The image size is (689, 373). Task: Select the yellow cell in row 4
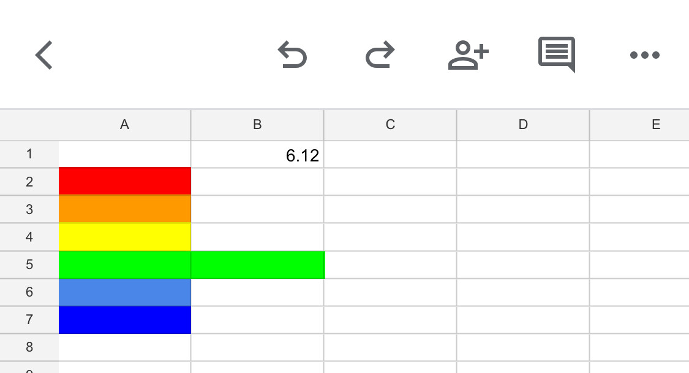point(125,237)
